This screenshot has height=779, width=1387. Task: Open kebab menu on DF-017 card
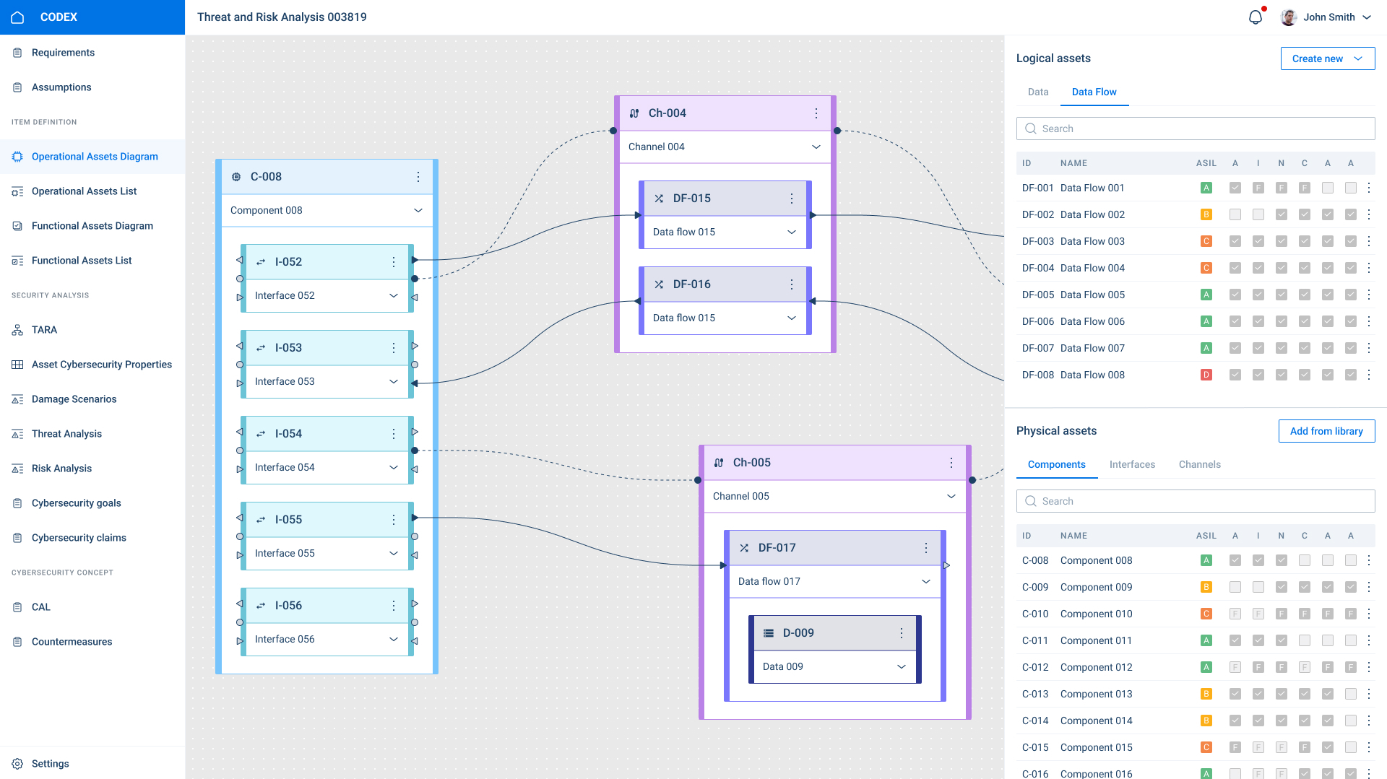(926, 548)
